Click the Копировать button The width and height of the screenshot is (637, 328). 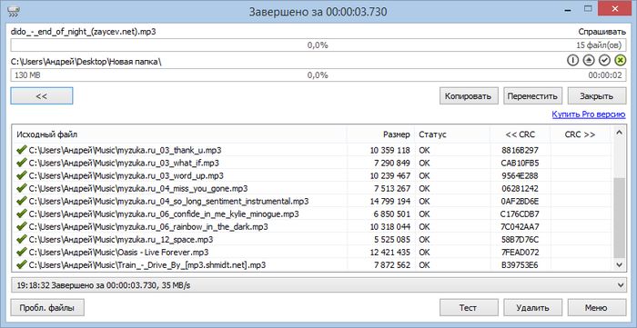coord(469,96)
